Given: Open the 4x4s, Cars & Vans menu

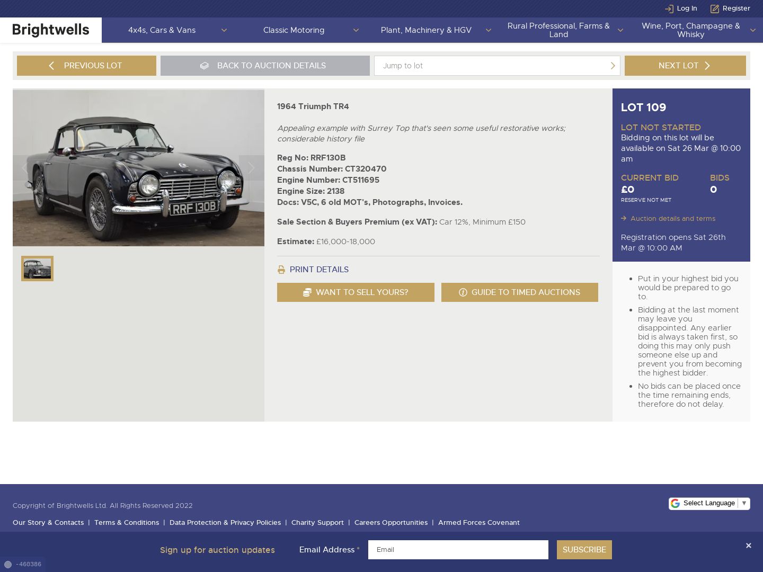Looking at the screenshot, I should point(162,30).
